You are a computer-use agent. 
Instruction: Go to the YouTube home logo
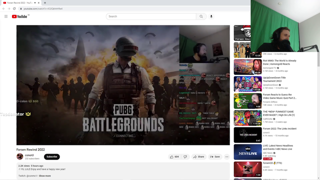tap(19, 16)
